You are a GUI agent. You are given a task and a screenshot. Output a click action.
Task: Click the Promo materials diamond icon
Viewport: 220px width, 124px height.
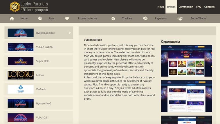pos(67,18)
